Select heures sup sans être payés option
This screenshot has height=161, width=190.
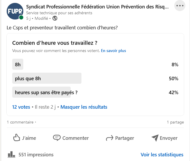[x=46, y=92]
